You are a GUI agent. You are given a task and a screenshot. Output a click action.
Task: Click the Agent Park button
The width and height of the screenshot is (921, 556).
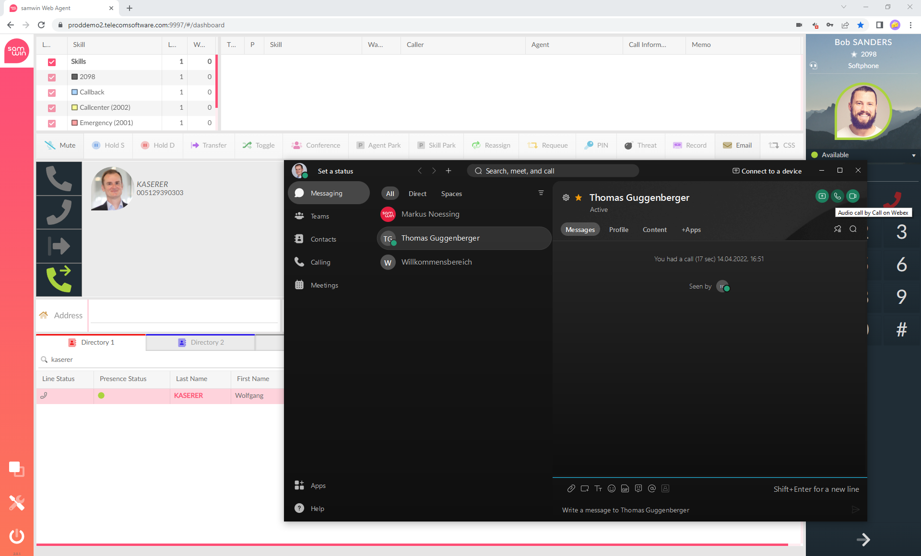379,145
